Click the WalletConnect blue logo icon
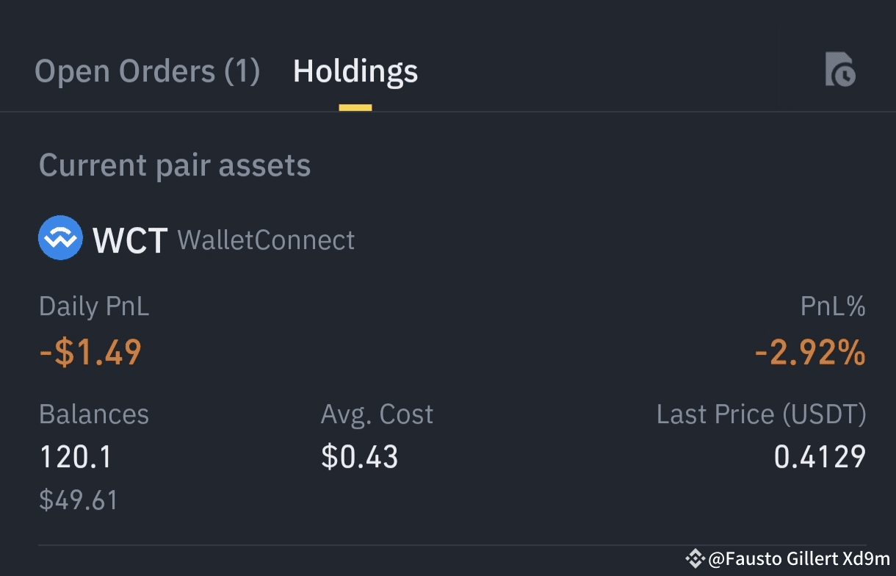Screen dimensions: 896x576 [60, 238]
